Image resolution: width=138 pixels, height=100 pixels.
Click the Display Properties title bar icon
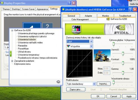[x=2, y=3]
